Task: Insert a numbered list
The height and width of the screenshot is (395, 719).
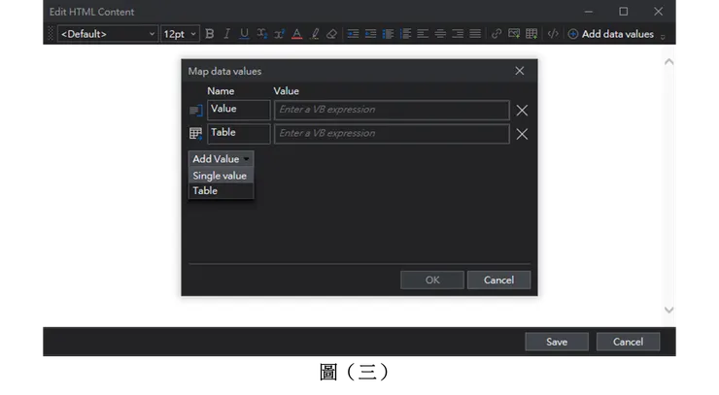Action: (405, 34)
